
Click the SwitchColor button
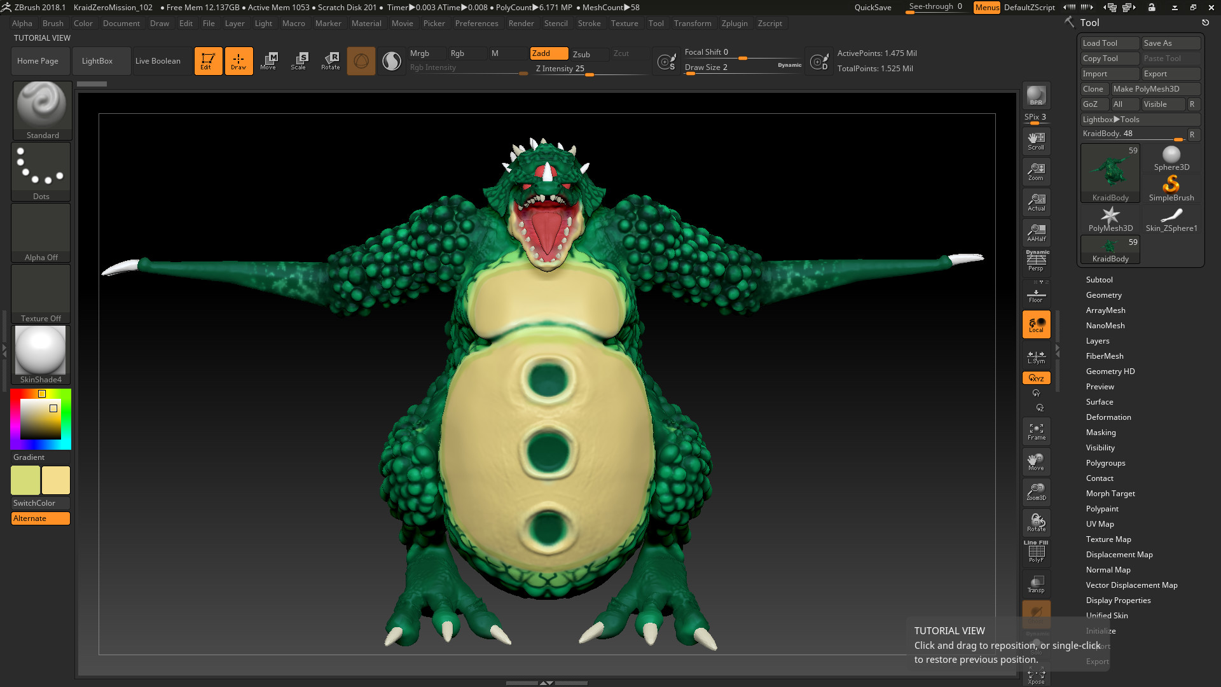tap(41, 503)
